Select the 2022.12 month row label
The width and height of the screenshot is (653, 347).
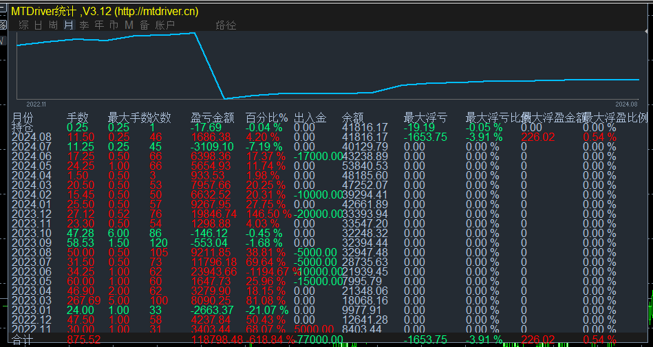click(x=32, y=320)
